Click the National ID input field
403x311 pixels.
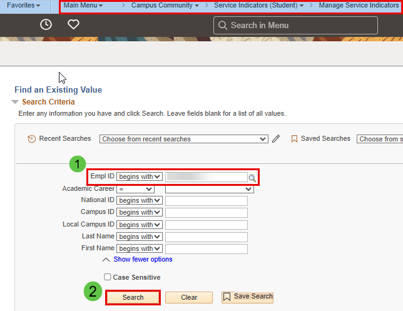click(207, 201)
